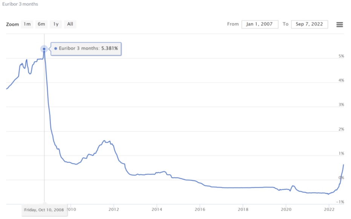Click the Zoom label text
The image size is (351, 219).
coord(12,24)
